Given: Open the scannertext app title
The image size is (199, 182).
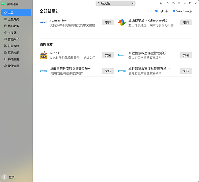Looking at the screenshot, I should (59, 20).
